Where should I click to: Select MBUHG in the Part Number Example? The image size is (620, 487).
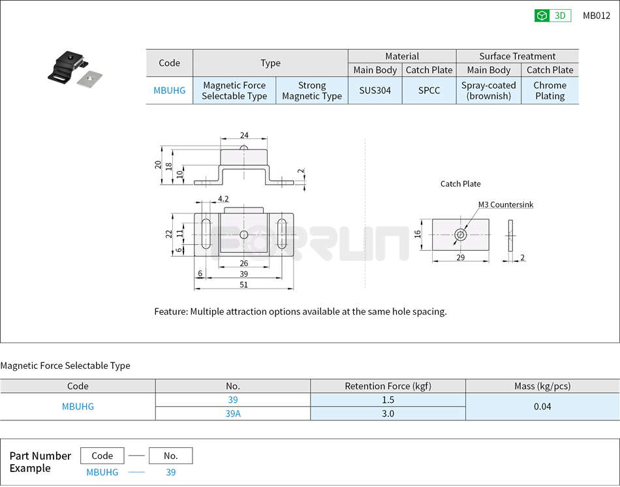(x=102, y=472)
